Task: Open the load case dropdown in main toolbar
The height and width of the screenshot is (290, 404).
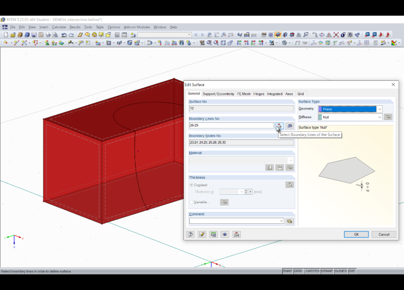Action: click(x=189, y=35)
